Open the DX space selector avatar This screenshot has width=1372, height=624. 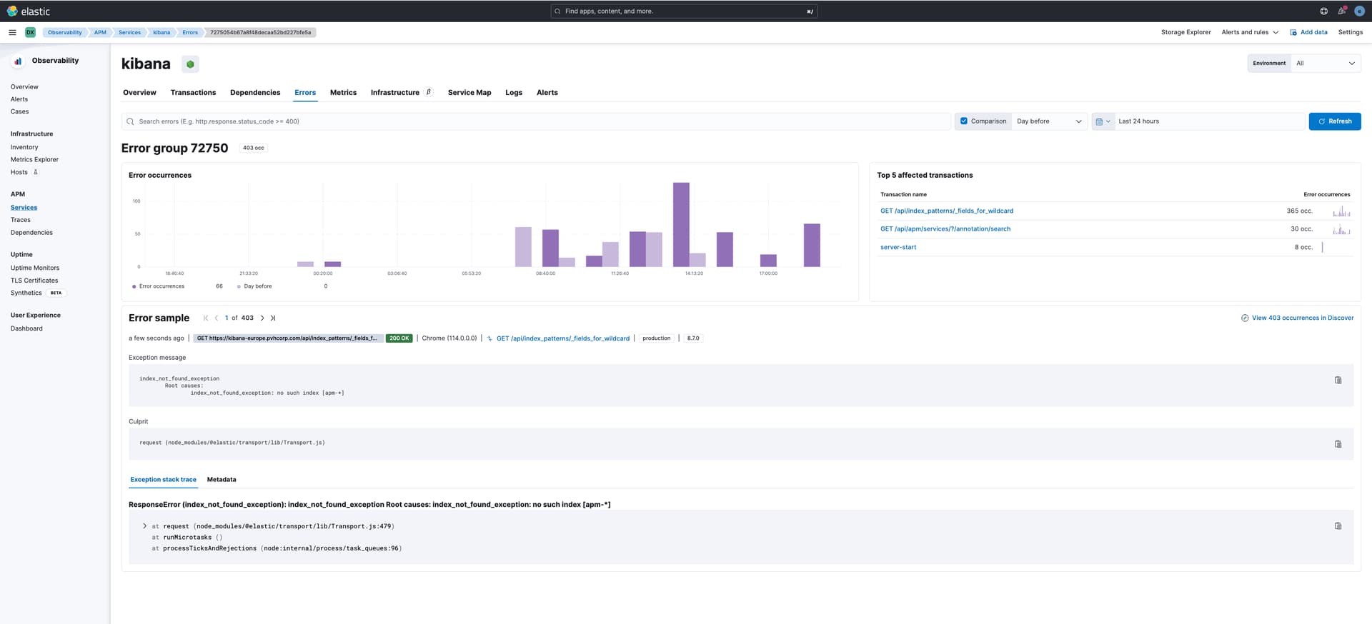point(30,32)
